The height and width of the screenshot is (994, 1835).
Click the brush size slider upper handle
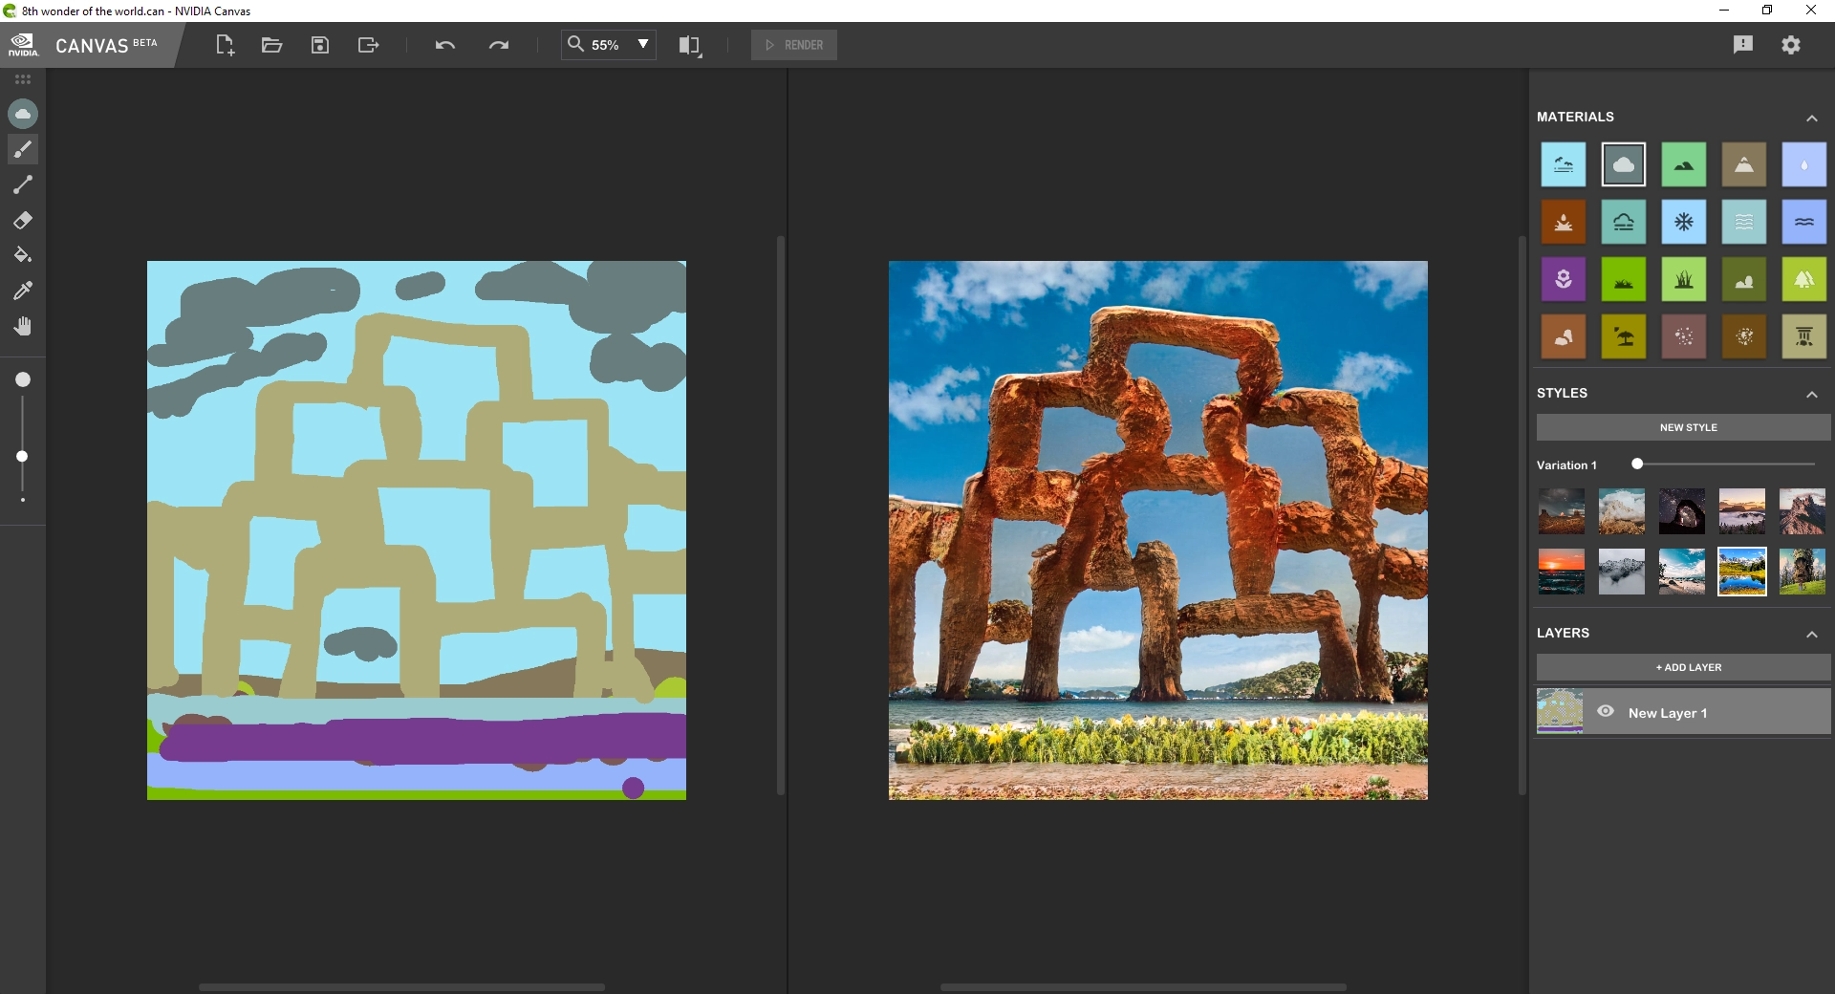pos(23,379)
